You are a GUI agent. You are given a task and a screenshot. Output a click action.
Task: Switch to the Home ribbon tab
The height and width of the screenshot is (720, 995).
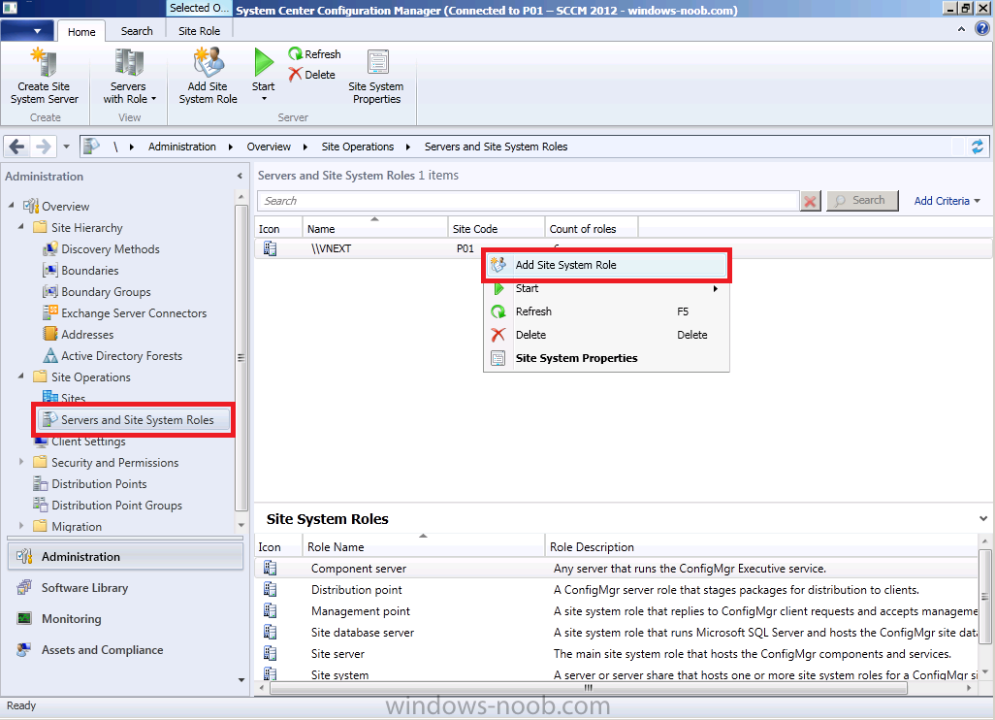pyautogui.click(x=81, y=31)
